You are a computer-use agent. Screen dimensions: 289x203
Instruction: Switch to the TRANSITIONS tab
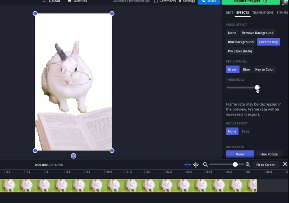pyautogui.click(x=263, y=13)
